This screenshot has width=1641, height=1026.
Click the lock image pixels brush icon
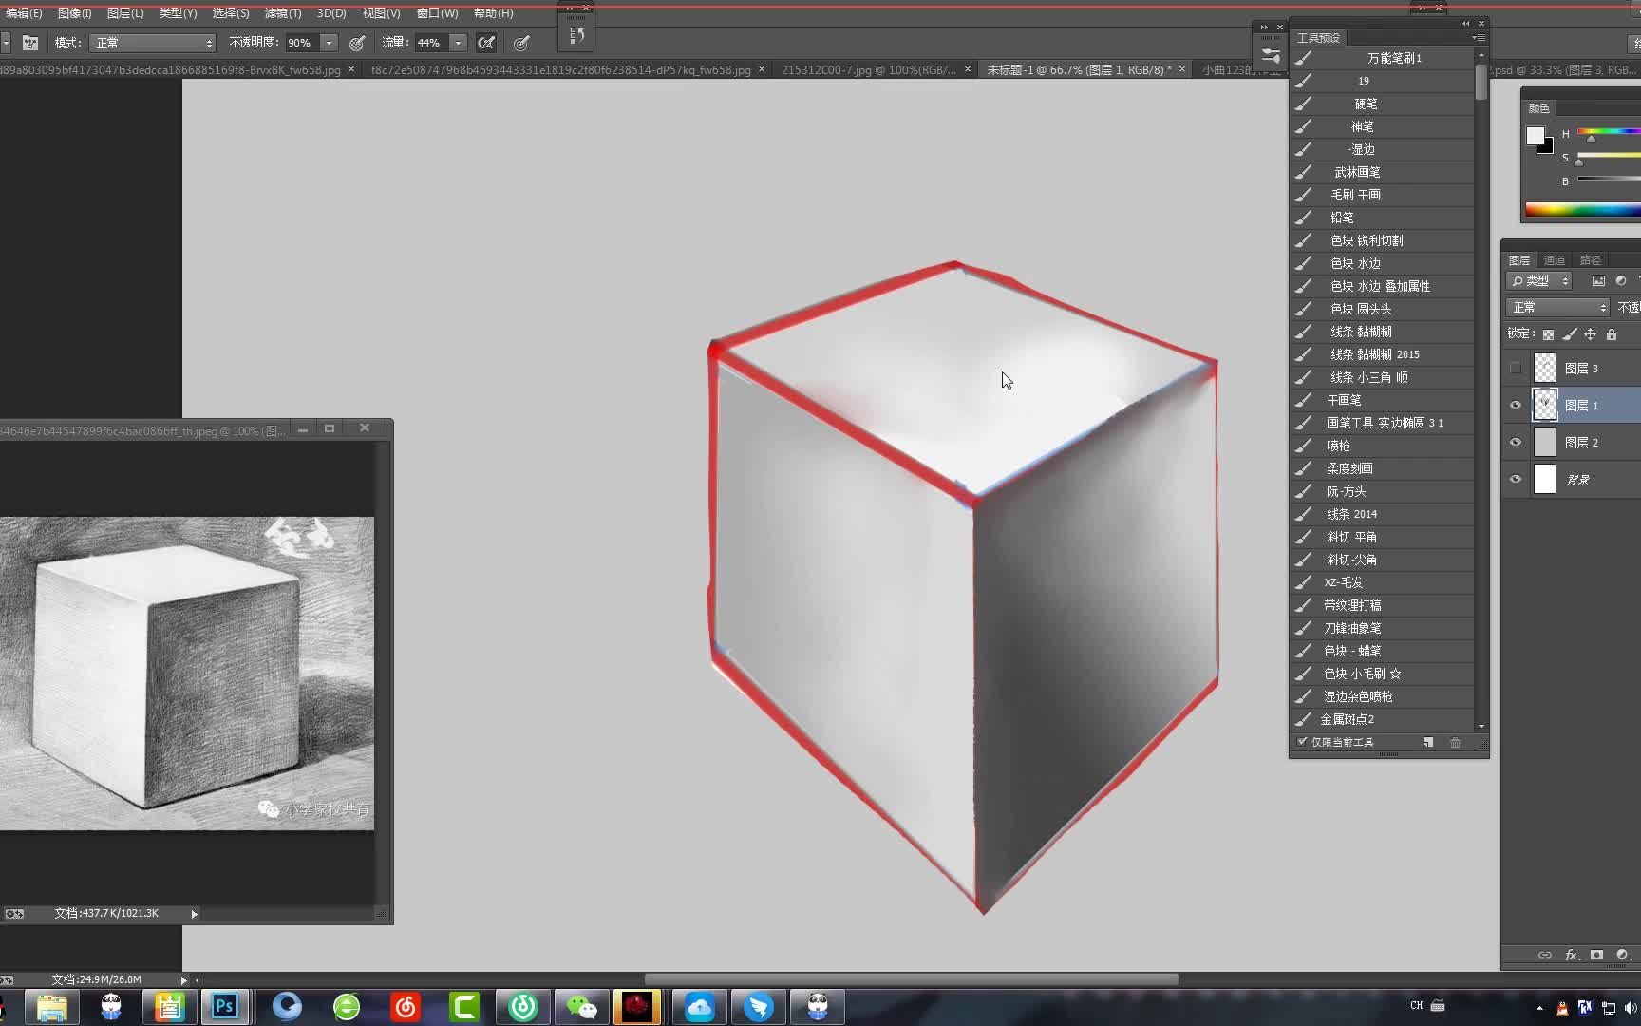[1569, 334]
